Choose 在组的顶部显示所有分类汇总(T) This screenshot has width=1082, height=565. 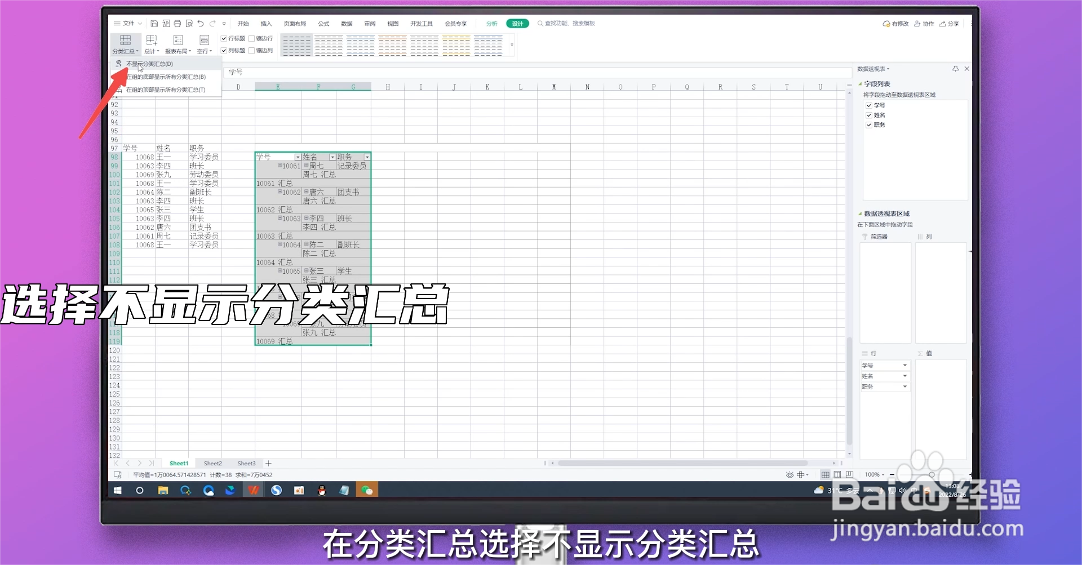point(166,90)
